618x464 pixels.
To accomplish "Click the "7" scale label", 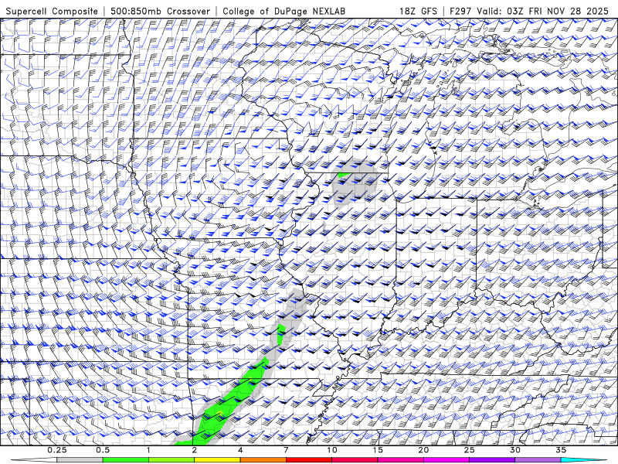I will coord(286,450).
